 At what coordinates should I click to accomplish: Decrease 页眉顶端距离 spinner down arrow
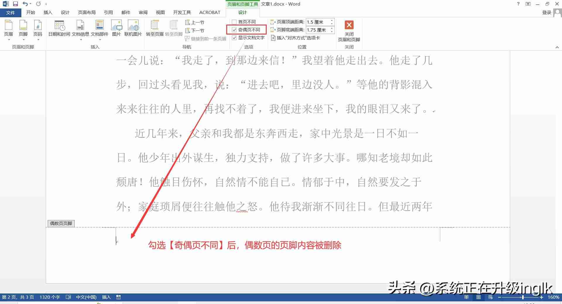pyautogui.click(x=332, y=24)
